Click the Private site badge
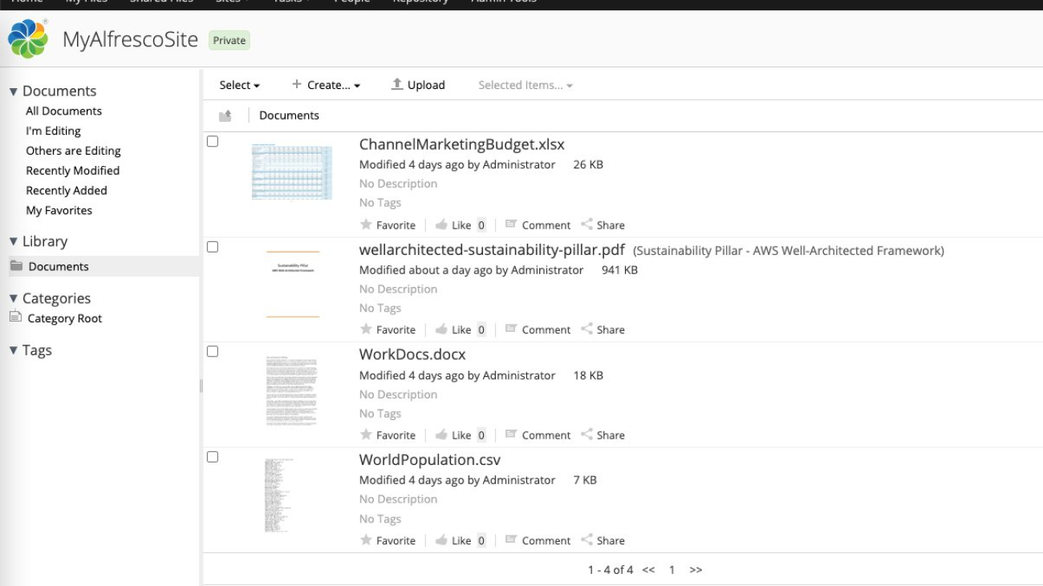The width and height of the screenshot is (1043, 586). [x=229, y=40]
